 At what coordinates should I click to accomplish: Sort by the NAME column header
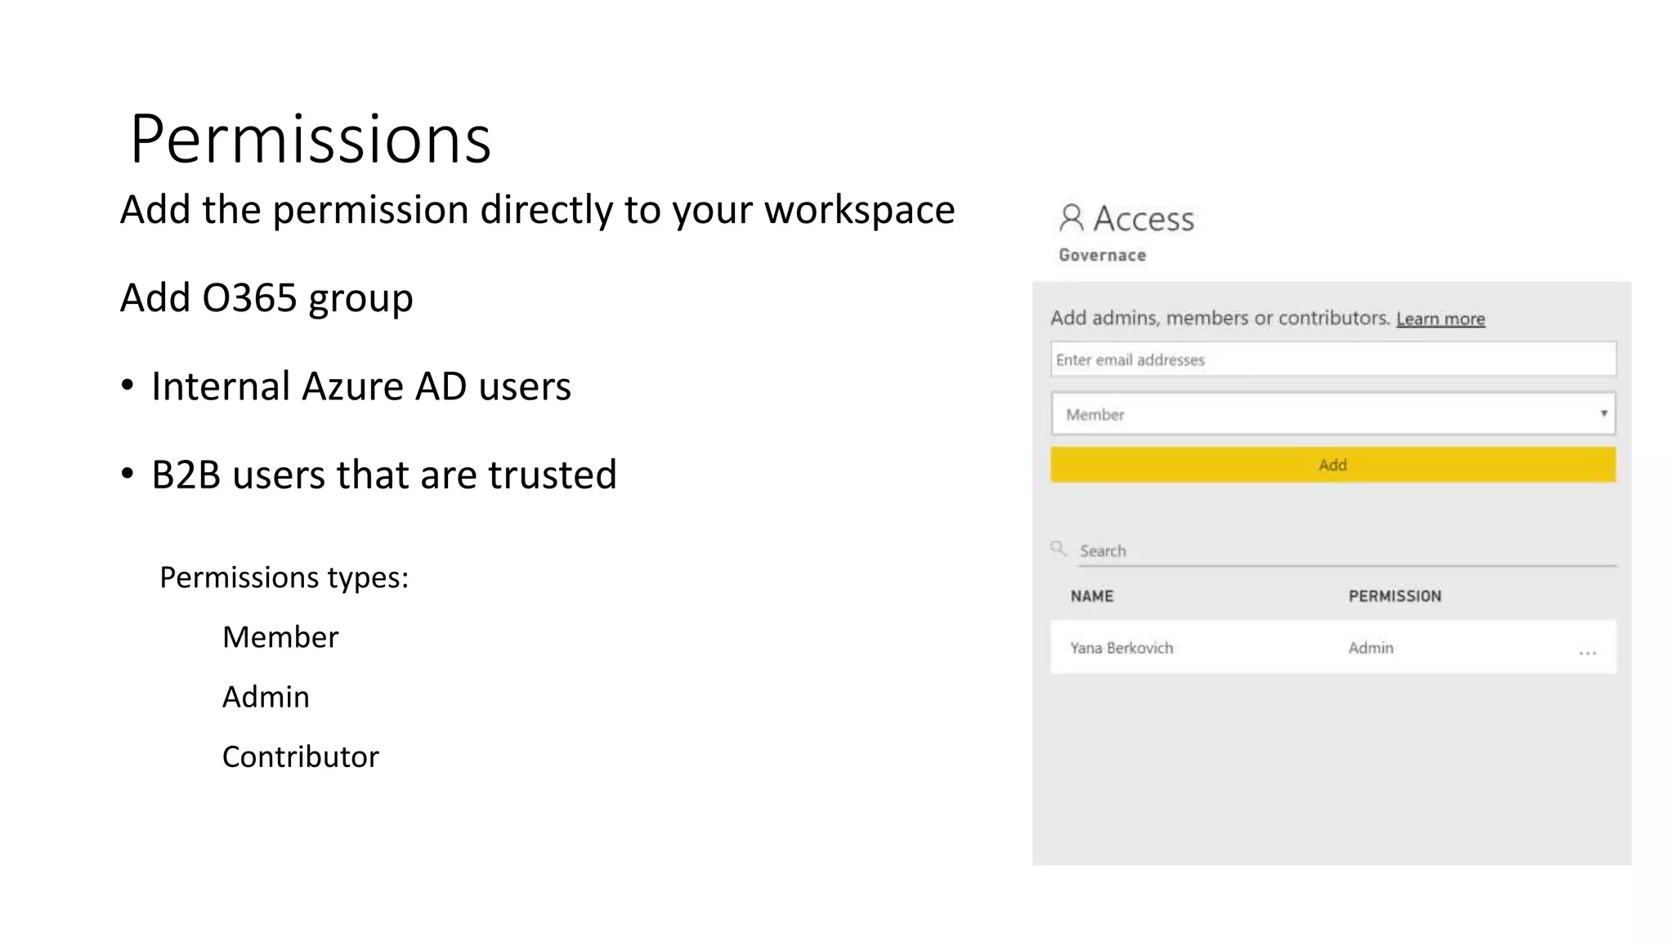point(1092,596)
